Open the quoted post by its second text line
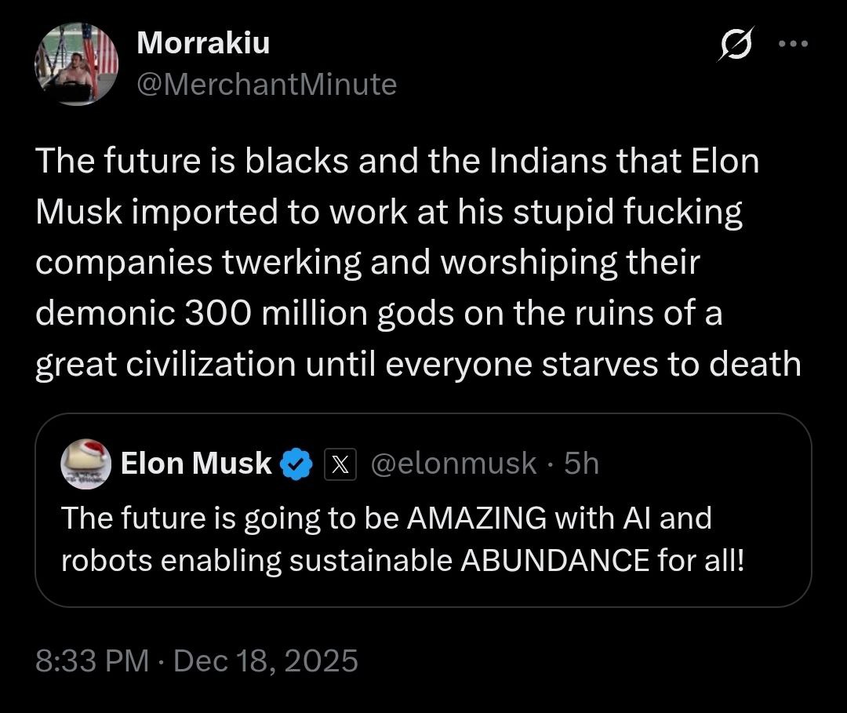The width and height of the screenshot is (847, 713). (x=402, y=560)
